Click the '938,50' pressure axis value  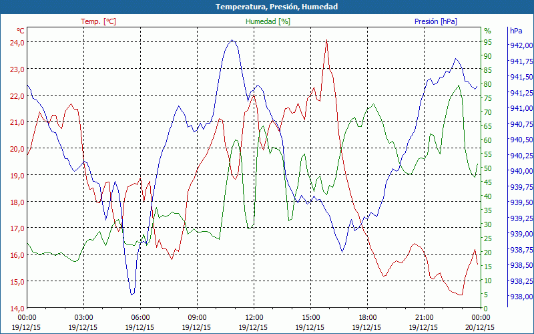521,265
